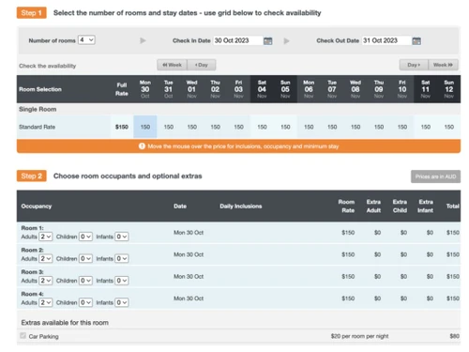Select the 150 rate for Sun 12 Nov
The height and width of the screenshot is (352, 469).
click(449, 127)
